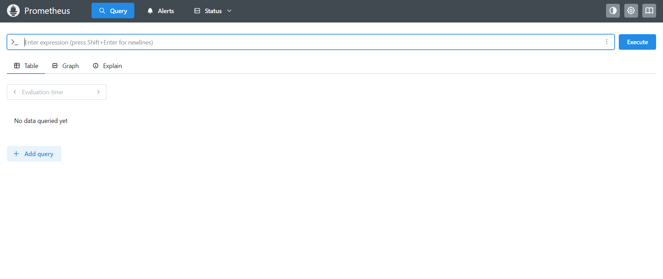Screen dimensions: 663x279
Task: Step evaluation time forward with right chevron
Action: click(98, 92)
